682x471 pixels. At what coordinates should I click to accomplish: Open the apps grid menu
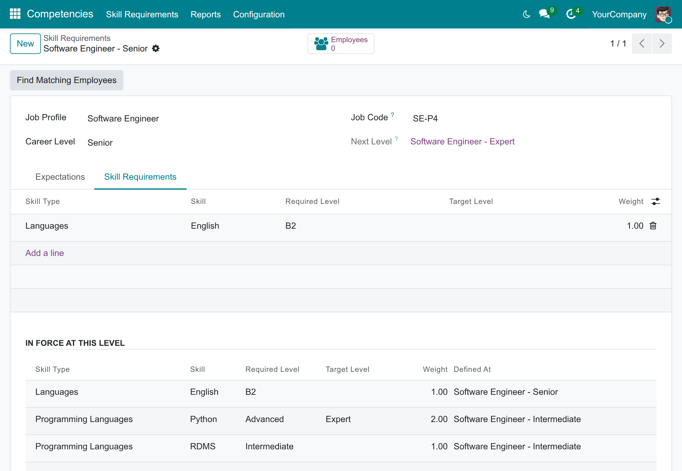(x=15, y=14)
